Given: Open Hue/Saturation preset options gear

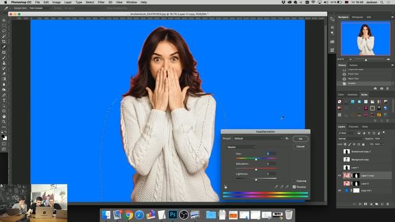Looking at the screenshot, I should (287, 138).
